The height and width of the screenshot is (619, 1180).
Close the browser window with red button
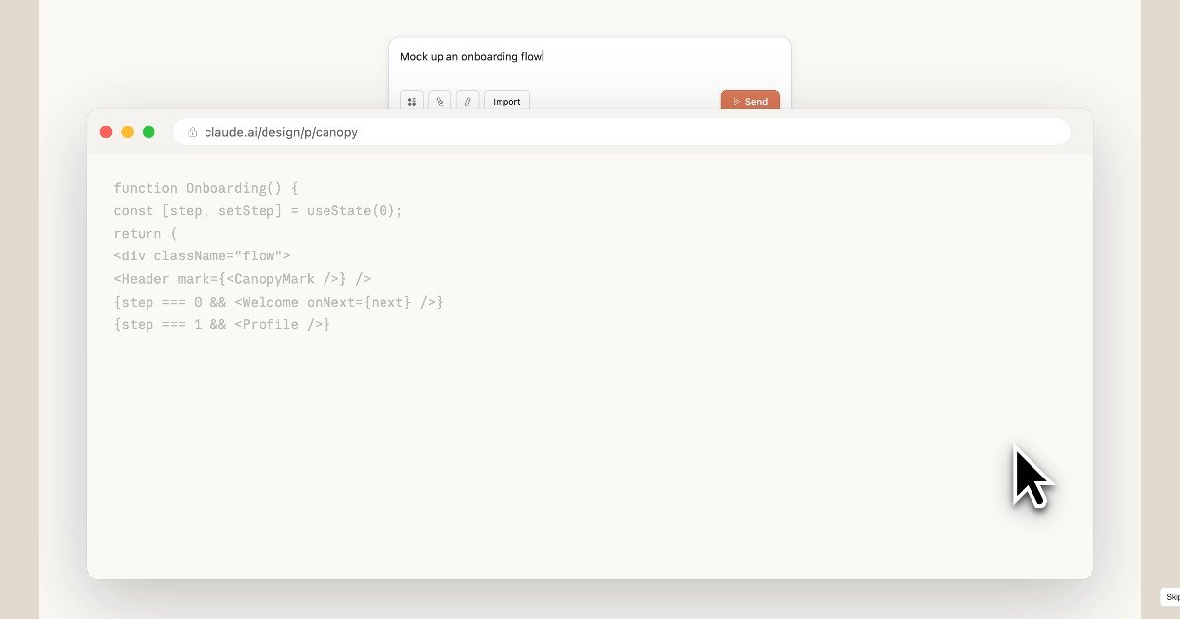(106, 132)
